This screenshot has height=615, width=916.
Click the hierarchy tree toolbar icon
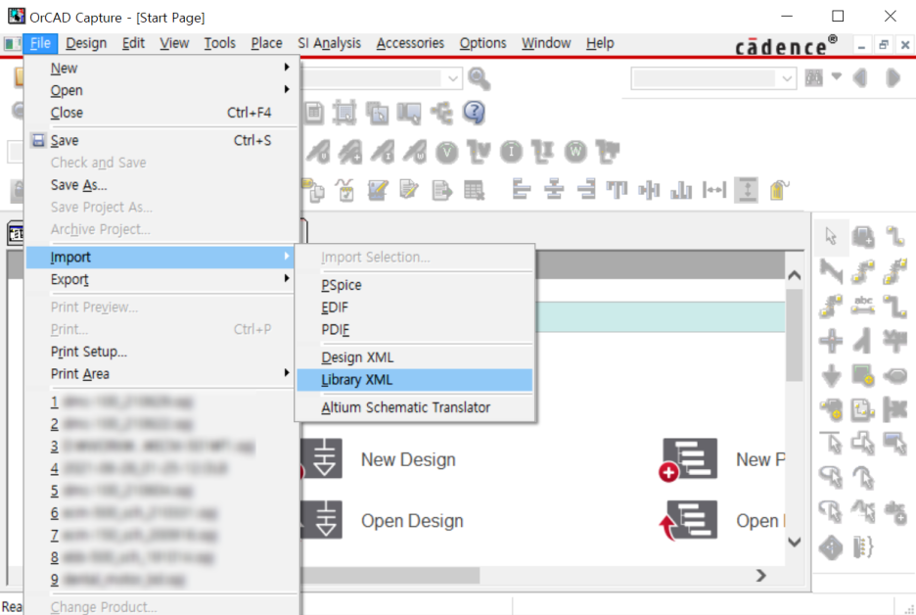(x=441, y=113)
